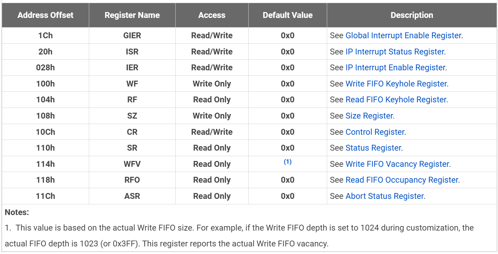Open the IP Interrupt Status Register link
The height and width of the screenshot is (254, 498).
394,52
